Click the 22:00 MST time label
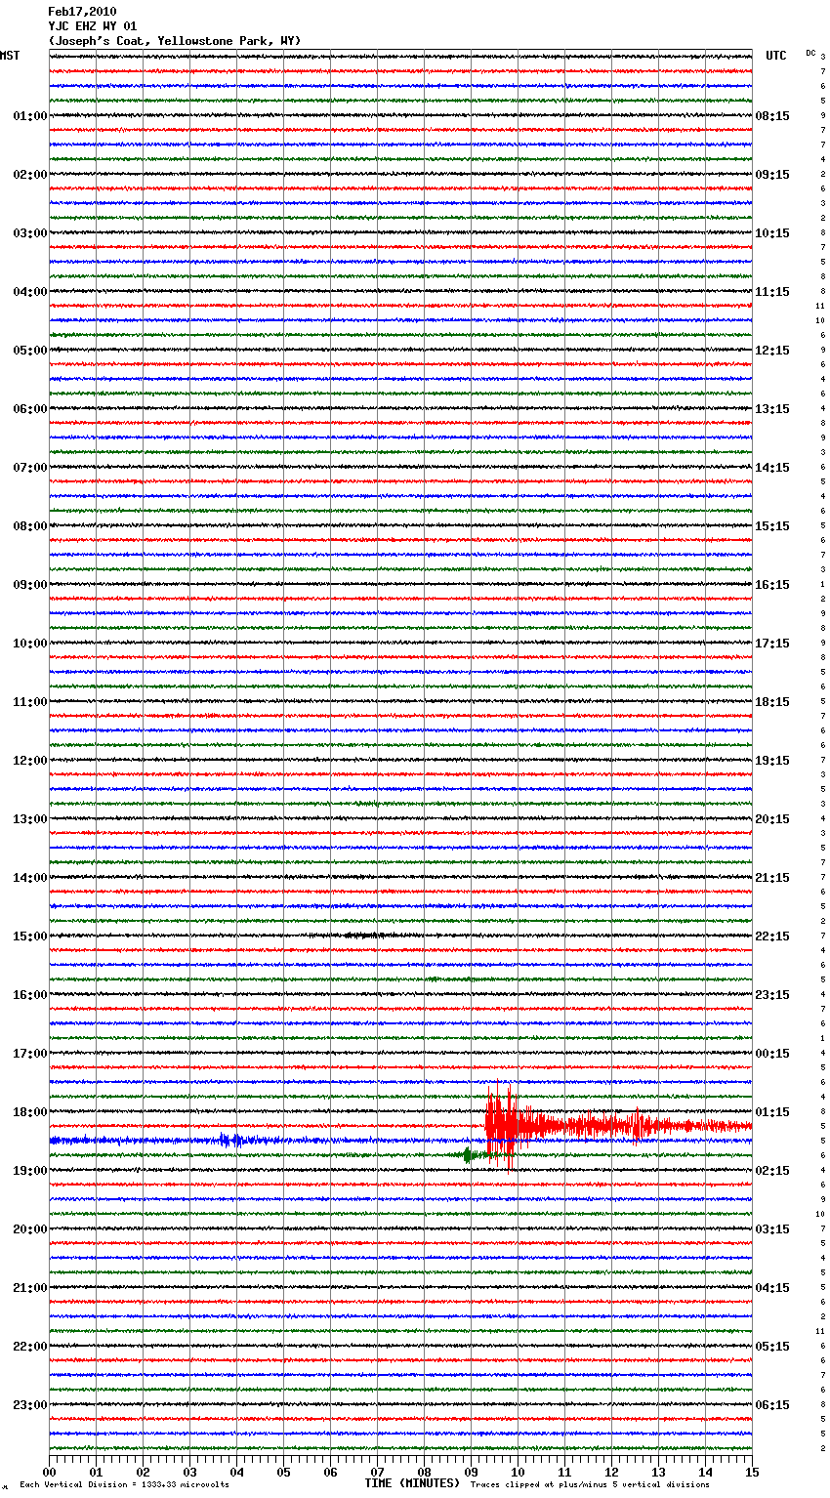Screen dimensions: 830x1498 coord(29,1347)
